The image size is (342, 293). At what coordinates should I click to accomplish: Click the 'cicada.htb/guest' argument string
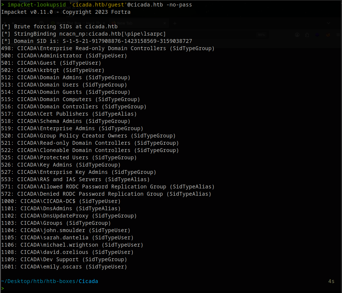pos(98,5)
